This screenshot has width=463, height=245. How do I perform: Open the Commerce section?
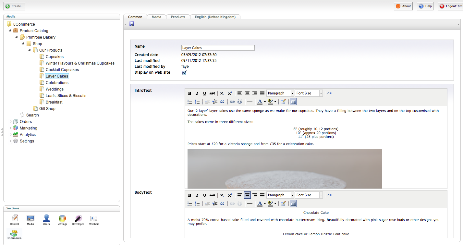(14, 234)
